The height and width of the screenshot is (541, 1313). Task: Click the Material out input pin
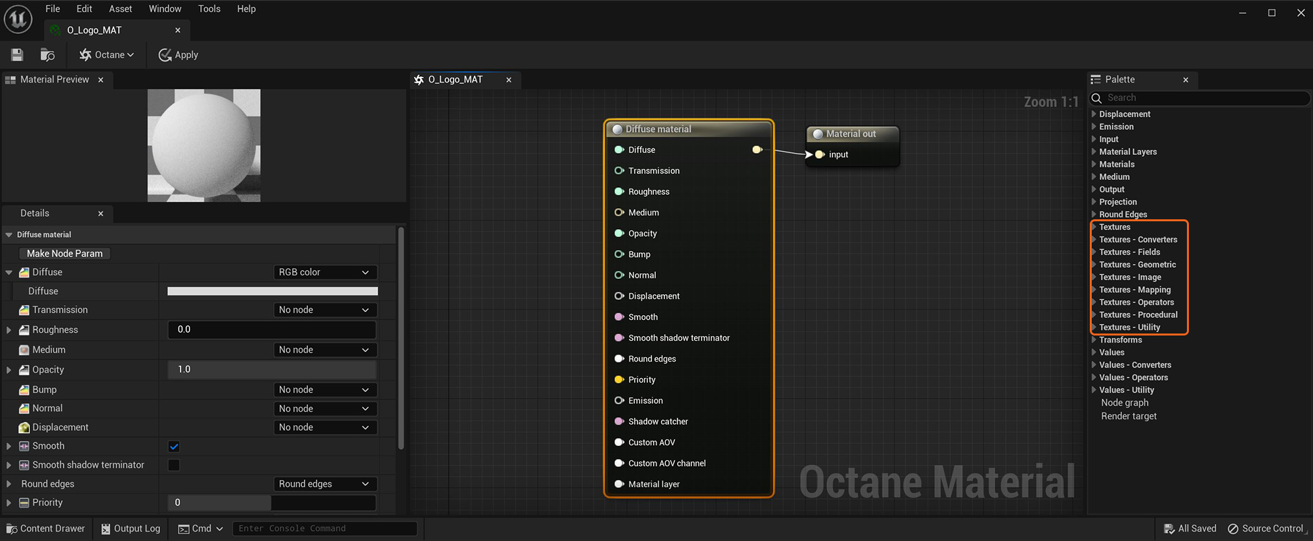point(820,154)
